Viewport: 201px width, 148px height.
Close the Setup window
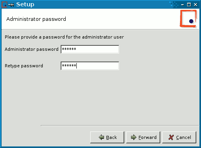(195, 5)
